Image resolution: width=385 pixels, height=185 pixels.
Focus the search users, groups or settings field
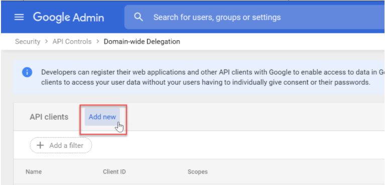click(x=254, y=17)
